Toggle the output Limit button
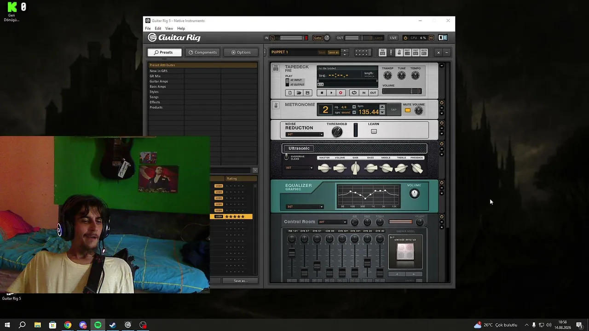This screenshot has height=331, width=589. pyautogui.click(x=379, y=38)
